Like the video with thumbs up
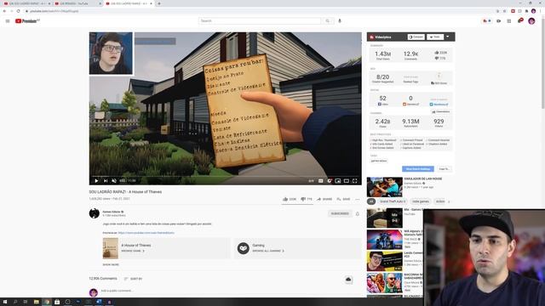This screenshot has height=306, width=545. 290,199
